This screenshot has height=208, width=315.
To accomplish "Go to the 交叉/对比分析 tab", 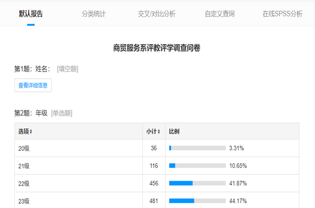I will [157, 13].
